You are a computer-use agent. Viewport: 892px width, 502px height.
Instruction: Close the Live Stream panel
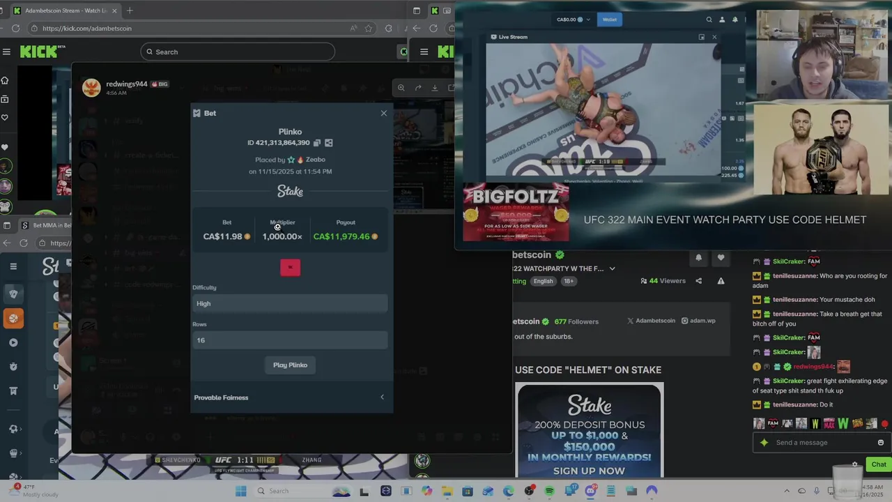point(714,37)
